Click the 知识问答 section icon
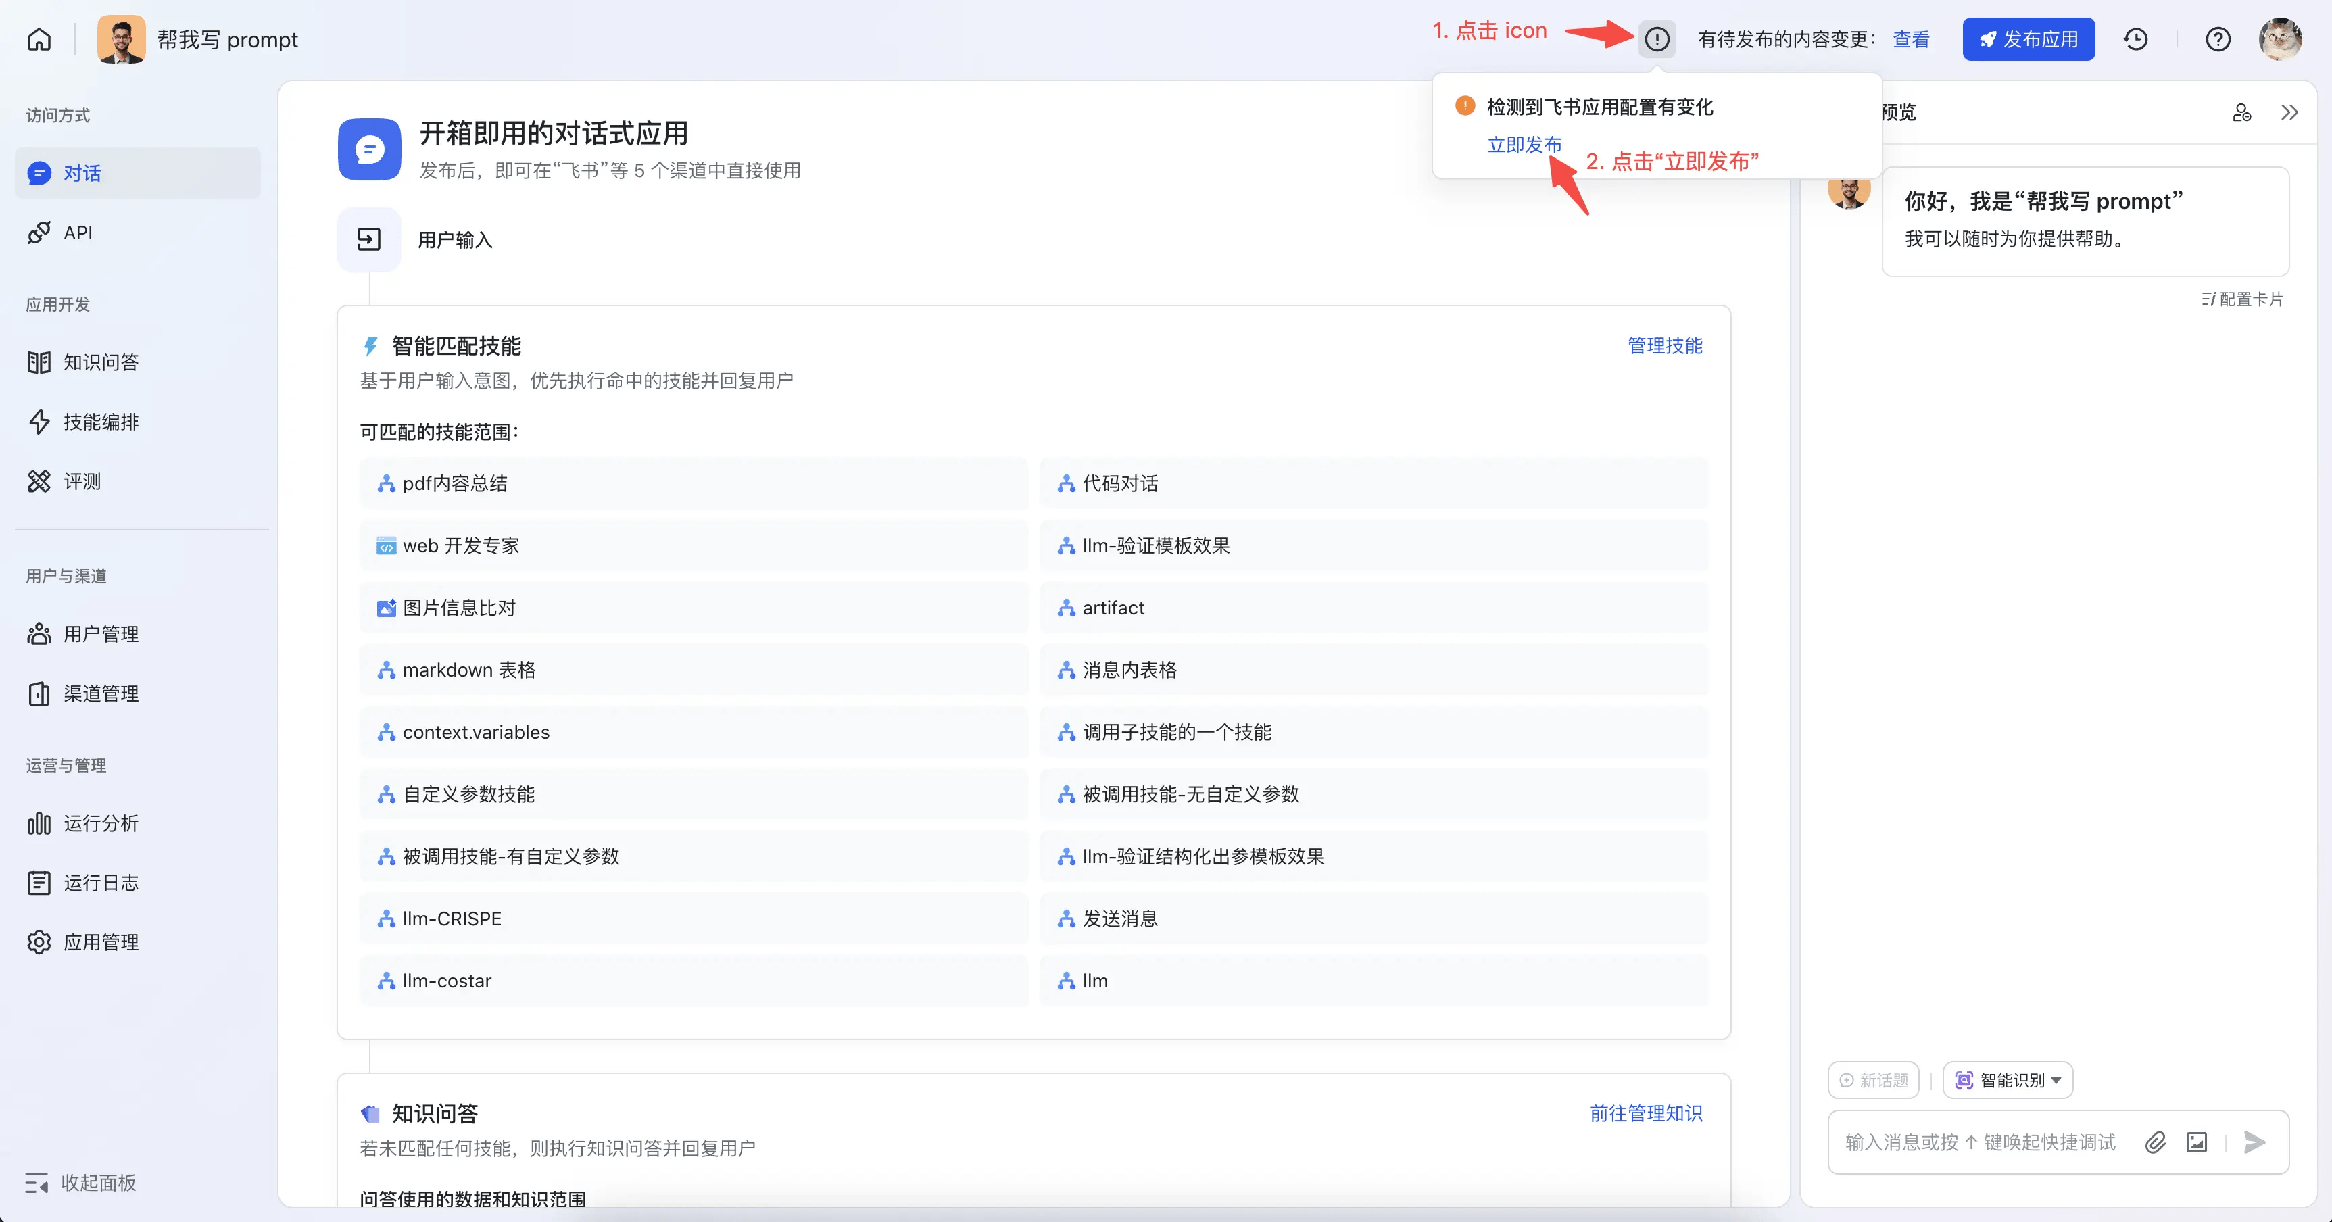 (370, 1113)
